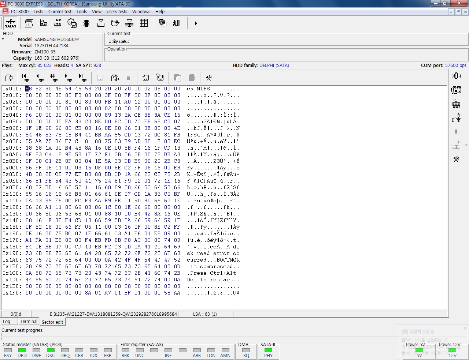This screenshot has height=360, width=469.
Task: Go to previous sector icon
Action: 40,78
